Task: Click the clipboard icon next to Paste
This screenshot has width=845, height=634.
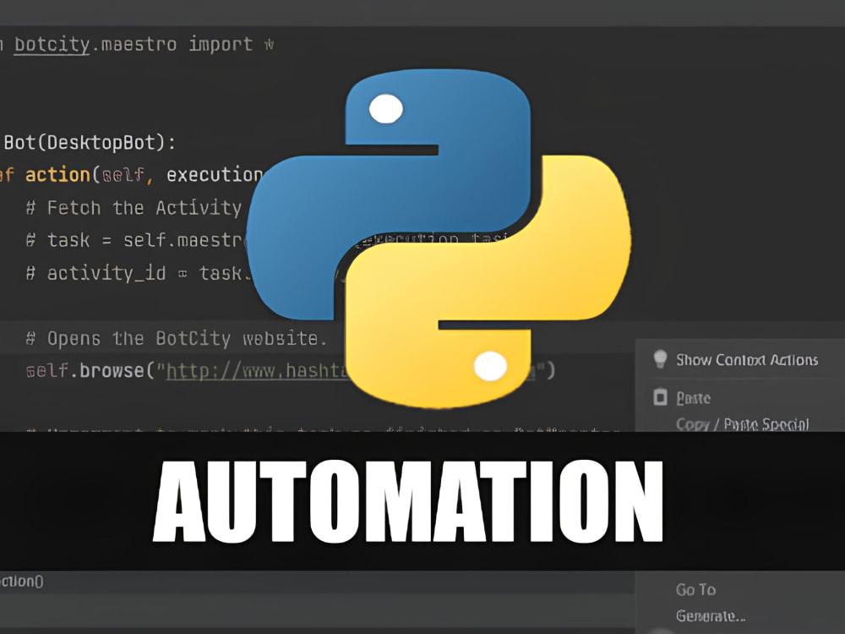Action: click(660, 397)
